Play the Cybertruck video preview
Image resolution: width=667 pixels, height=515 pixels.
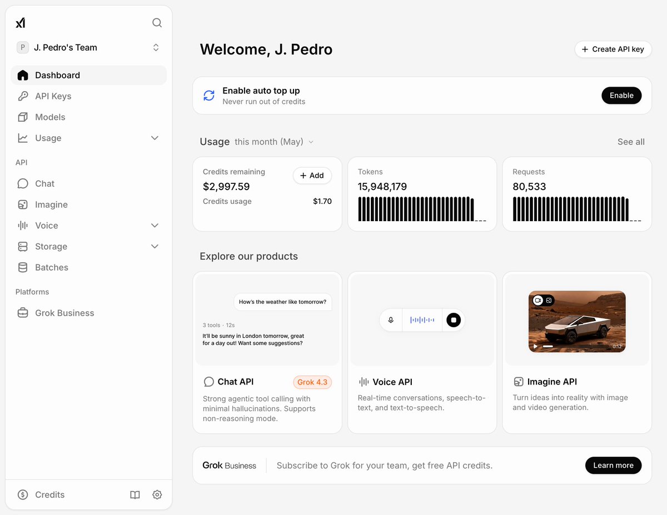pyautogui.click(x=536, y=346)
